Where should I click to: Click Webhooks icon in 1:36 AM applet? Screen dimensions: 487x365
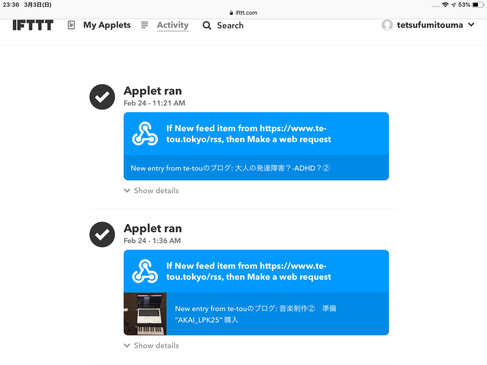coord(145,271)
